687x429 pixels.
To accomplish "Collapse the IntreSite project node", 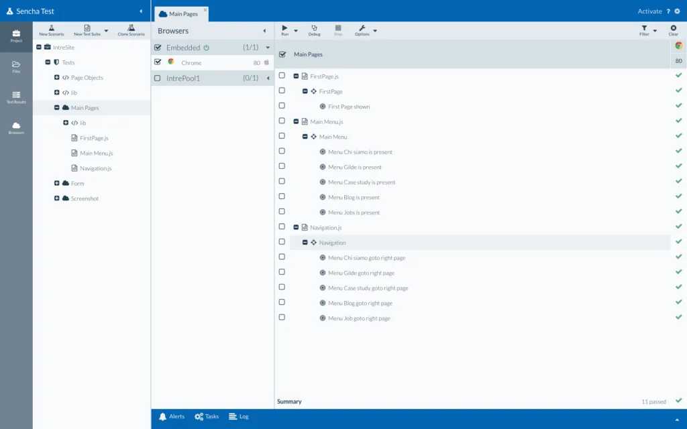I will [x=39, y=47].
